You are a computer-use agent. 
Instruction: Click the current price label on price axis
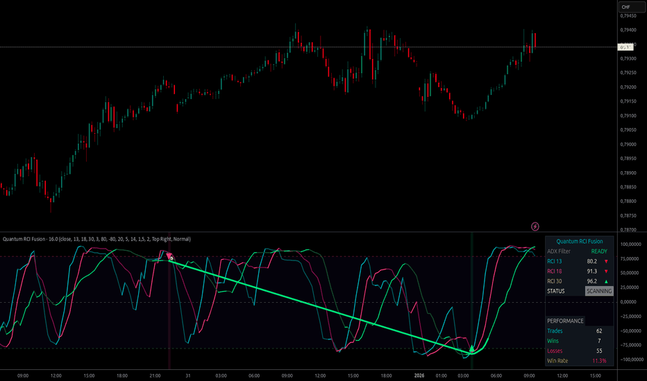627,46
